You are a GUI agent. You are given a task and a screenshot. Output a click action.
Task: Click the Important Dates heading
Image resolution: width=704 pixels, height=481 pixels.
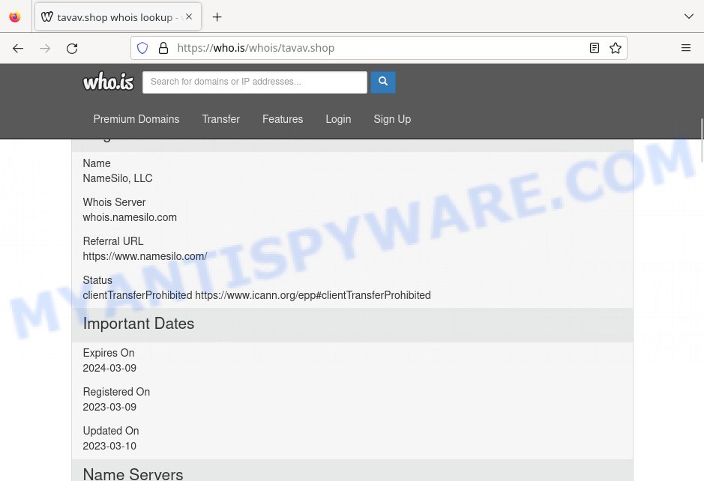139,324
